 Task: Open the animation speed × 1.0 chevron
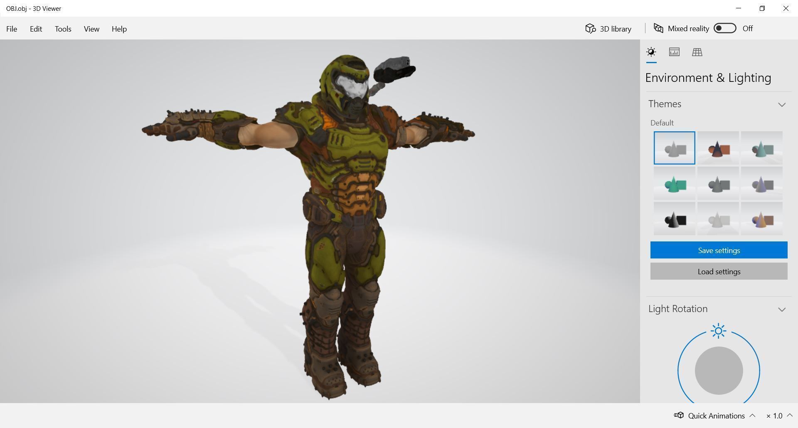[x=790, y=415]
